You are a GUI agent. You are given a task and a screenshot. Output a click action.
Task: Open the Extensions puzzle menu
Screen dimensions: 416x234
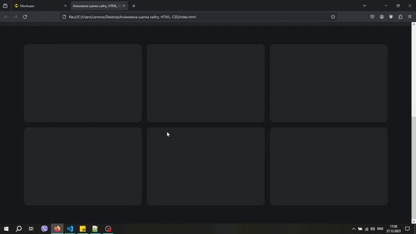pyautogui.click(x=400, y=17)
